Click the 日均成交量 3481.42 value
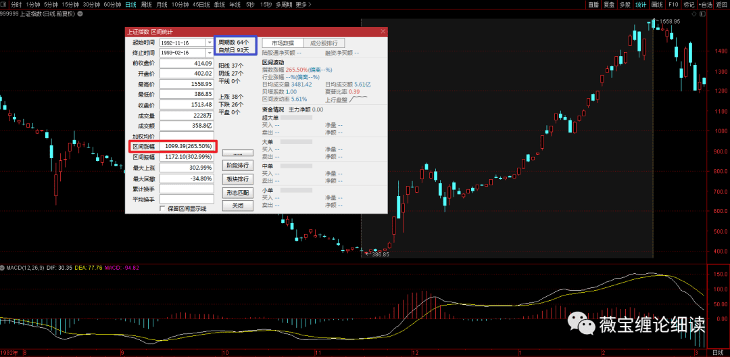The image size is (730, 357). [x=301, y=85]
